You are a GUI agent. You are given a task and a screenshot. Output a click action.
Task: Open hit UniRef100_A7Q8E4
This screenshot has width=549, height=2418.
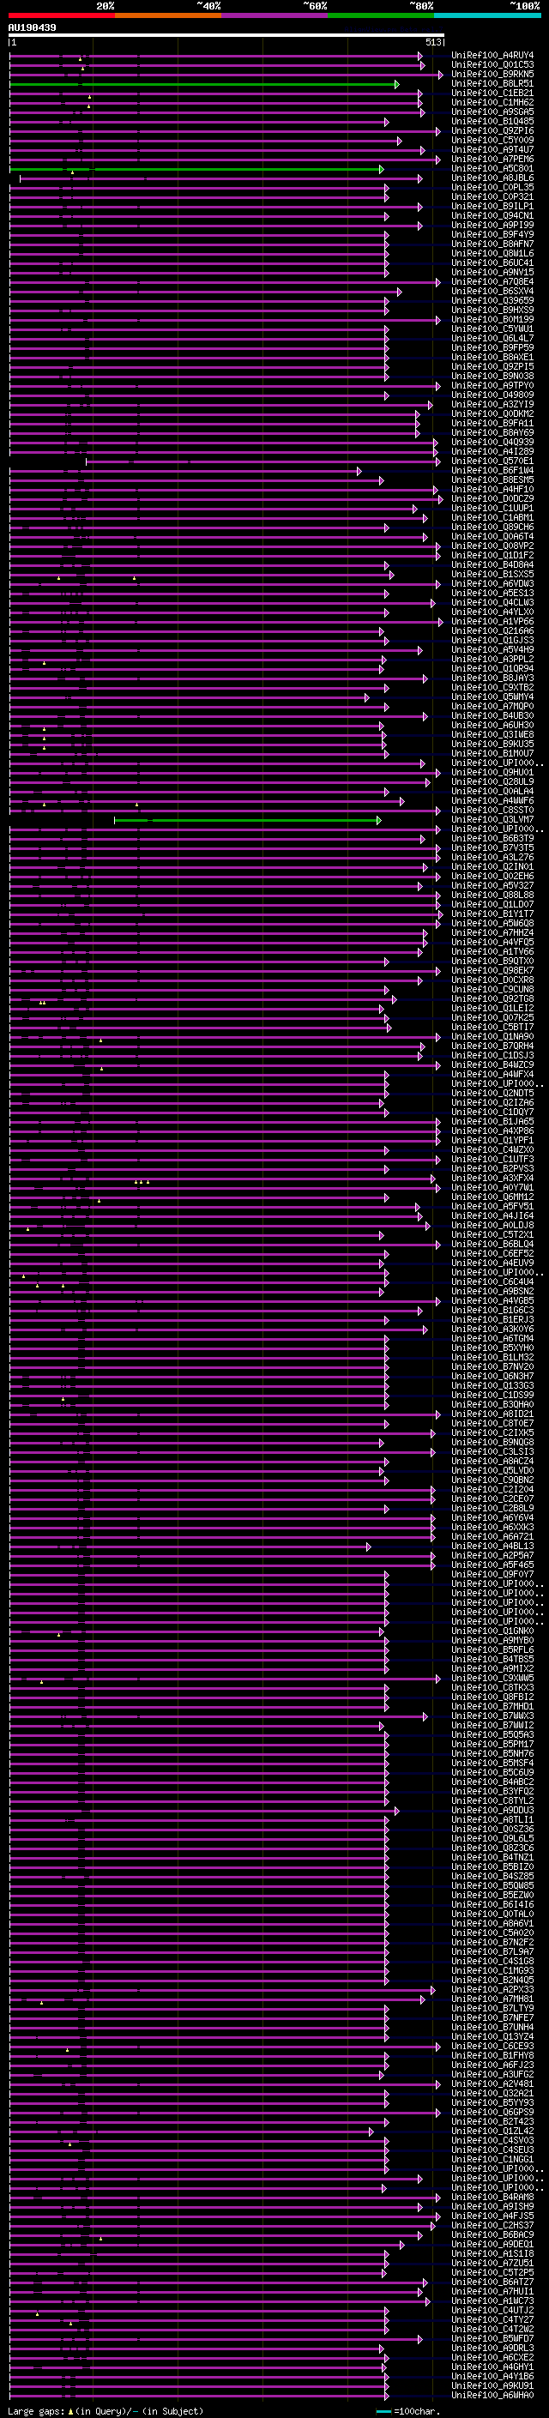[492, 282]
